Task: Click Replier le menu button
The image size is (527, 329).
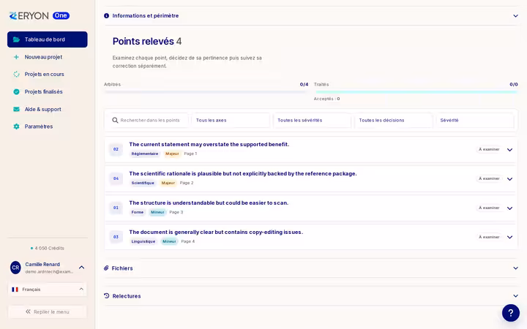Action: (48, 311)
